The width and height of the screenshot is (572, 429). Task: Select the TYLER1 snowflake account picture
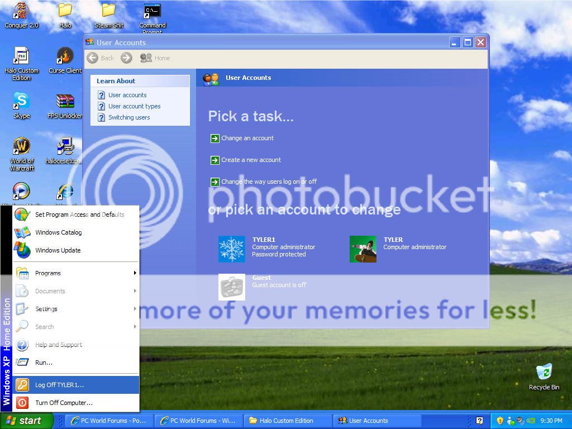[x=231, y=249]
